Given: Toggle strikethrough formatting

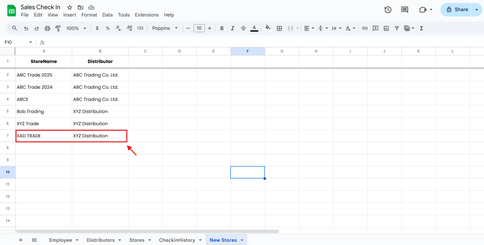Looking at the screenshot, I should (243, 28).
